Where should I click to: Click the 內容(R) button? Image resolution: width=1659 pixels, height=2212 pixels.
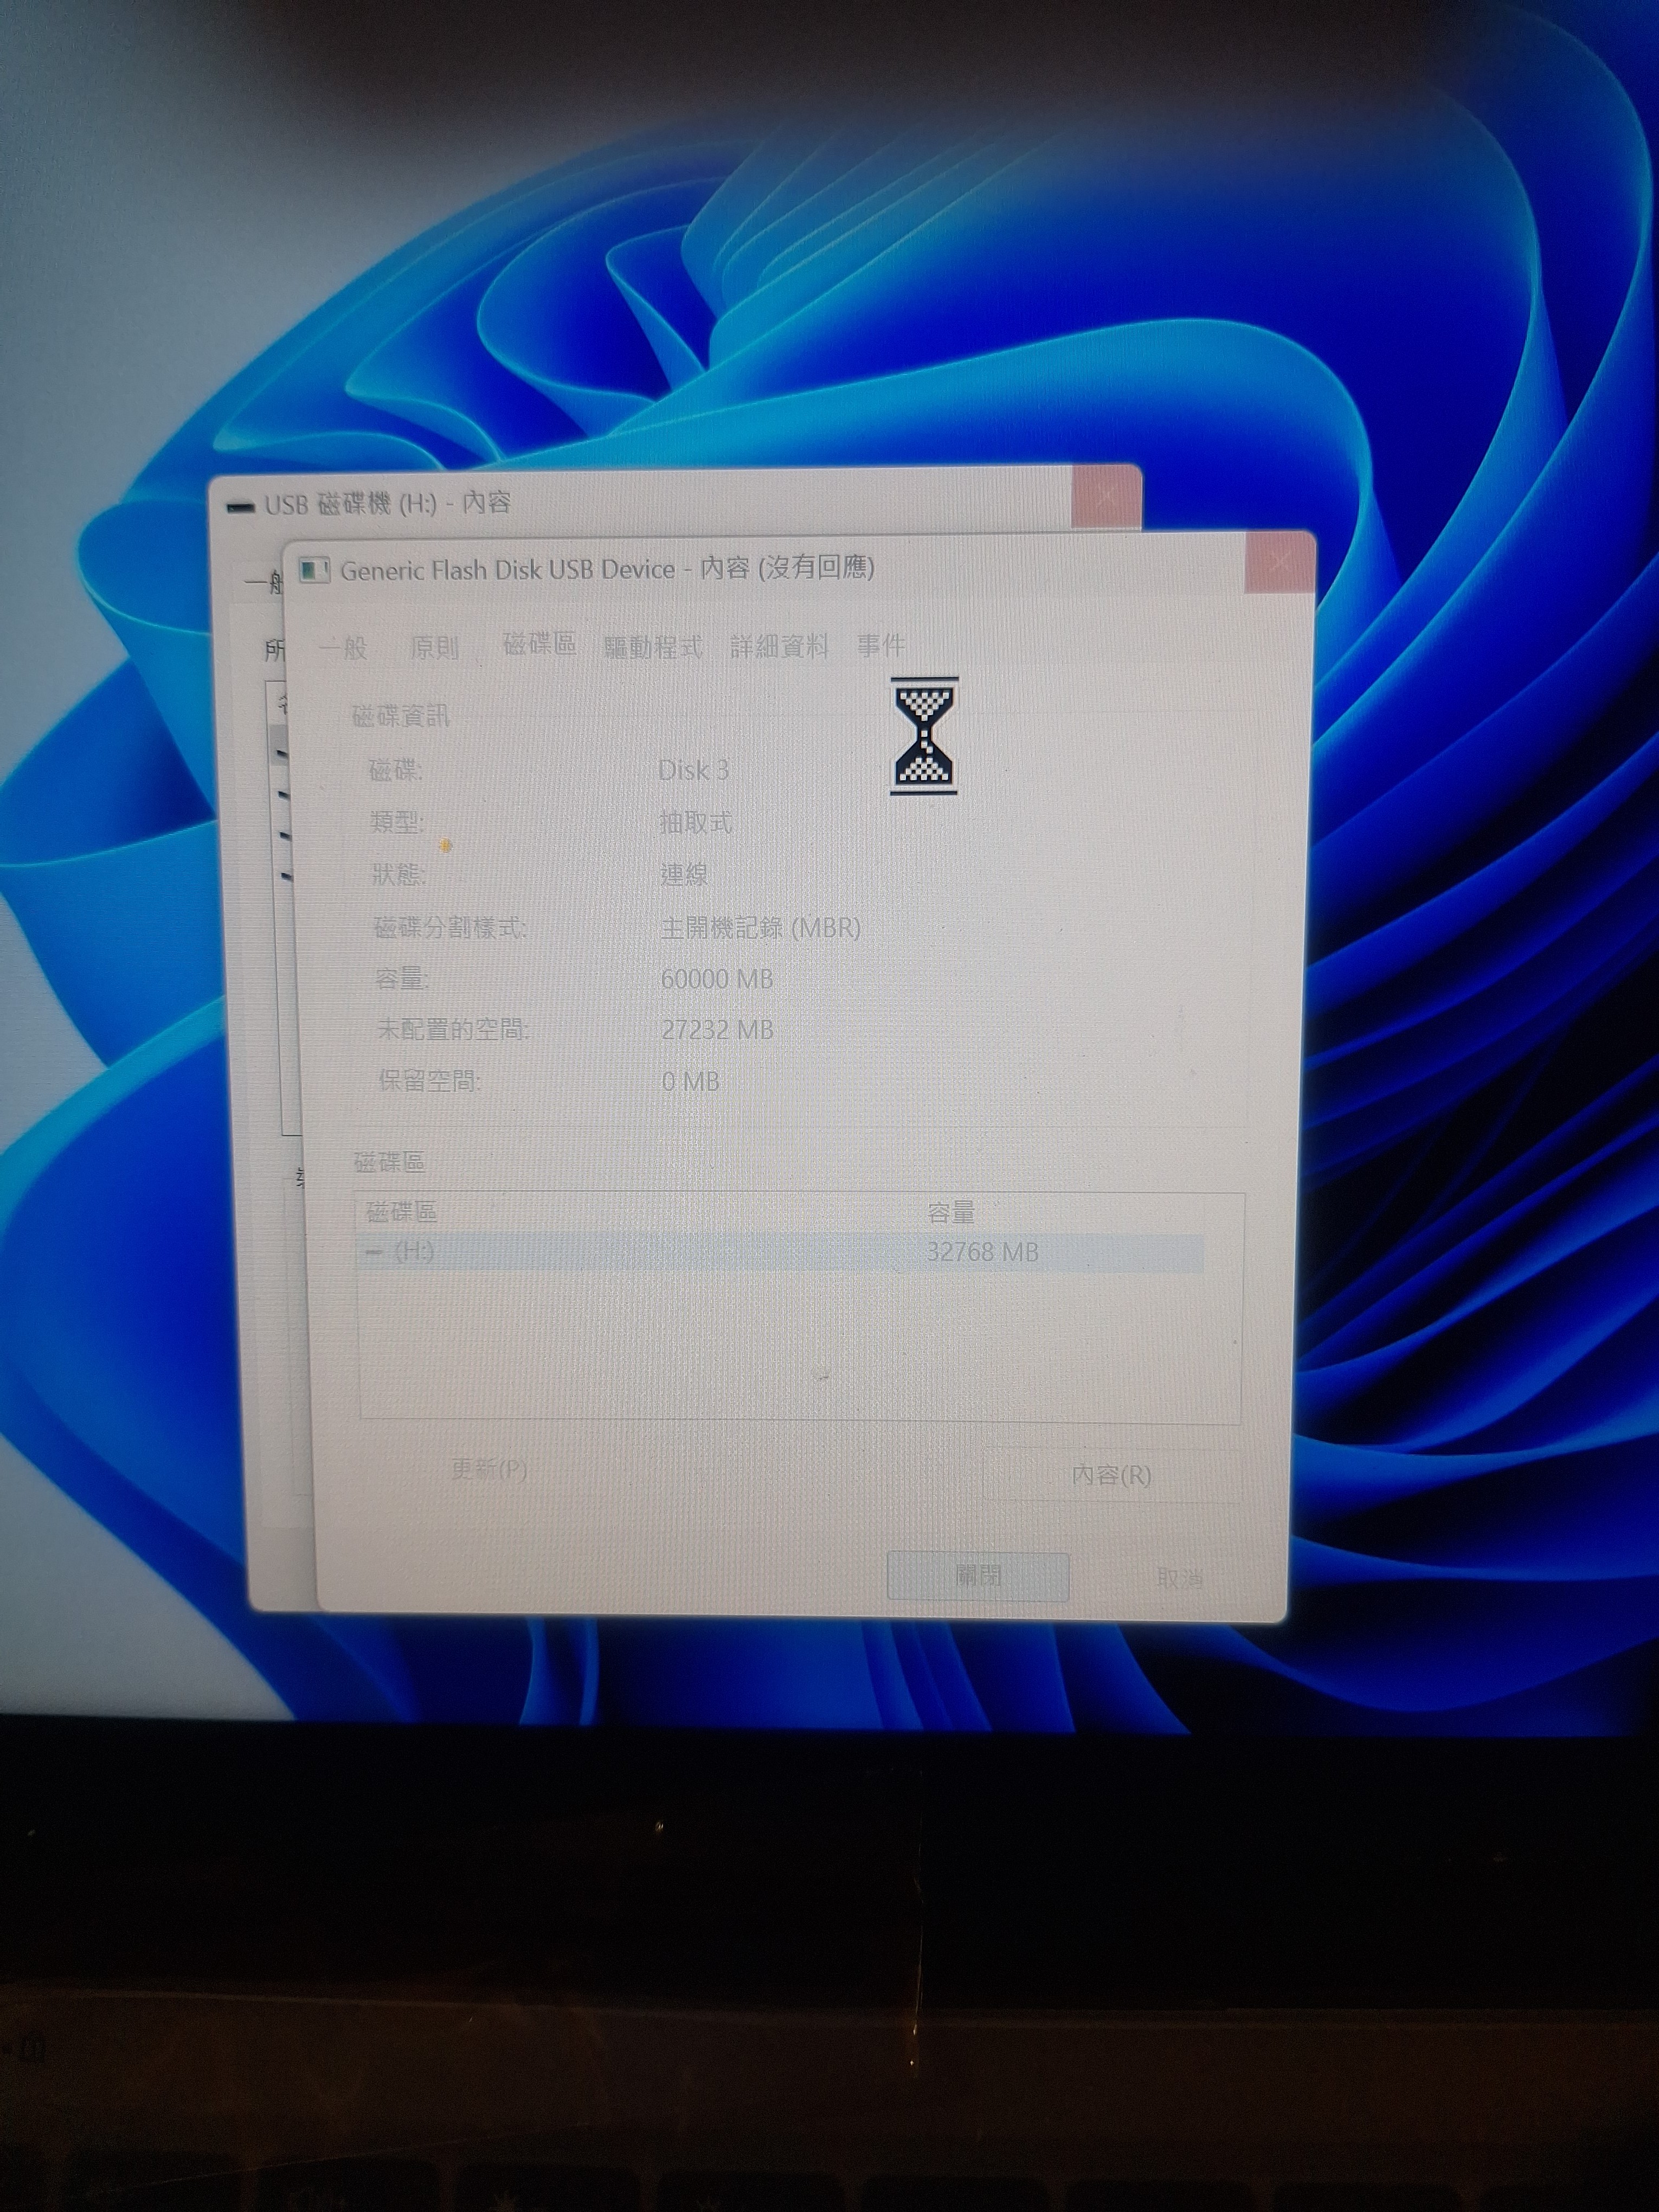[1111, 1474]
